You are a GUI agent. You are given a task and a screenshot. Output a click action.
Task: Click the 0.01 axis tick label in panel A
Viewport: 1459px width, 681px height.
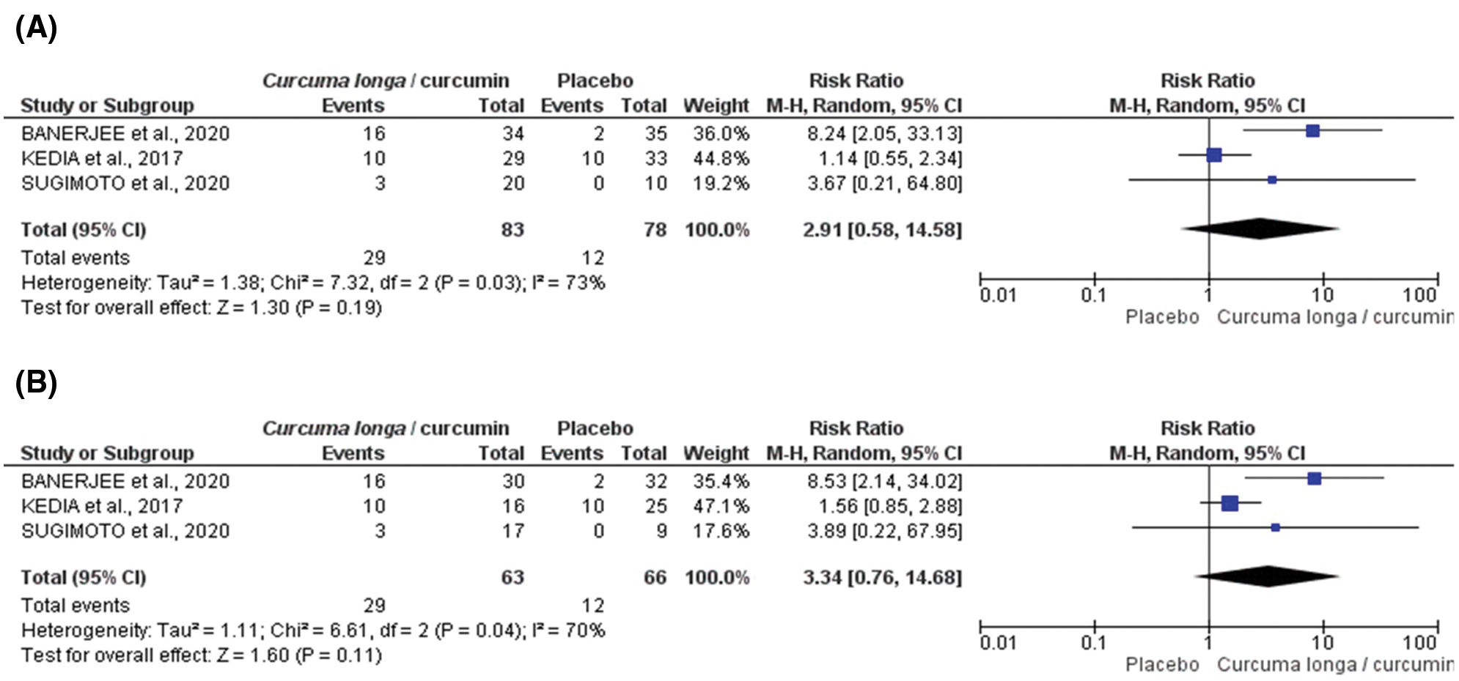[997, 295]
